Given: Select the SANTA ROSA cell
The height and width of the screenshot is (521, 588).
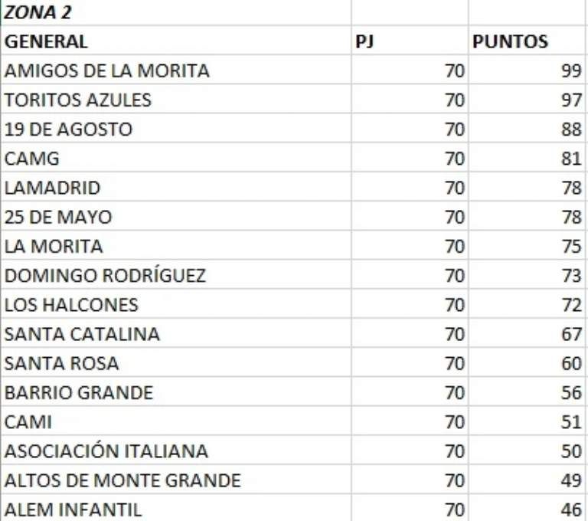Looking at the screenshot, I should click(x=61, y=363).
